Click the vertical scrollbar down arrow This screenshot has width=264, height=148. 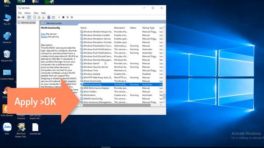[x=164, y=102]
